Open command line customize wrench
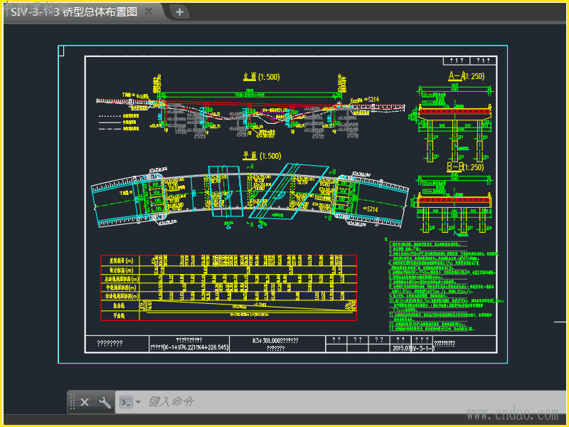The height and width of the screenshot is (427, 569). tap(105, 402)
